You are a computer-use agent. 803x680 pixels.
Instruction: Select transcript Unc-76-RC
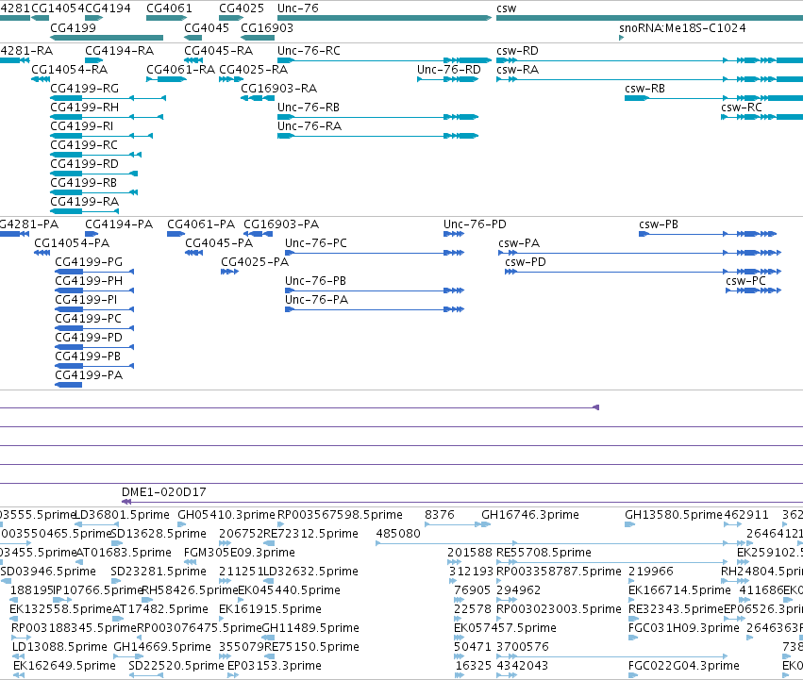click(309, 51)
